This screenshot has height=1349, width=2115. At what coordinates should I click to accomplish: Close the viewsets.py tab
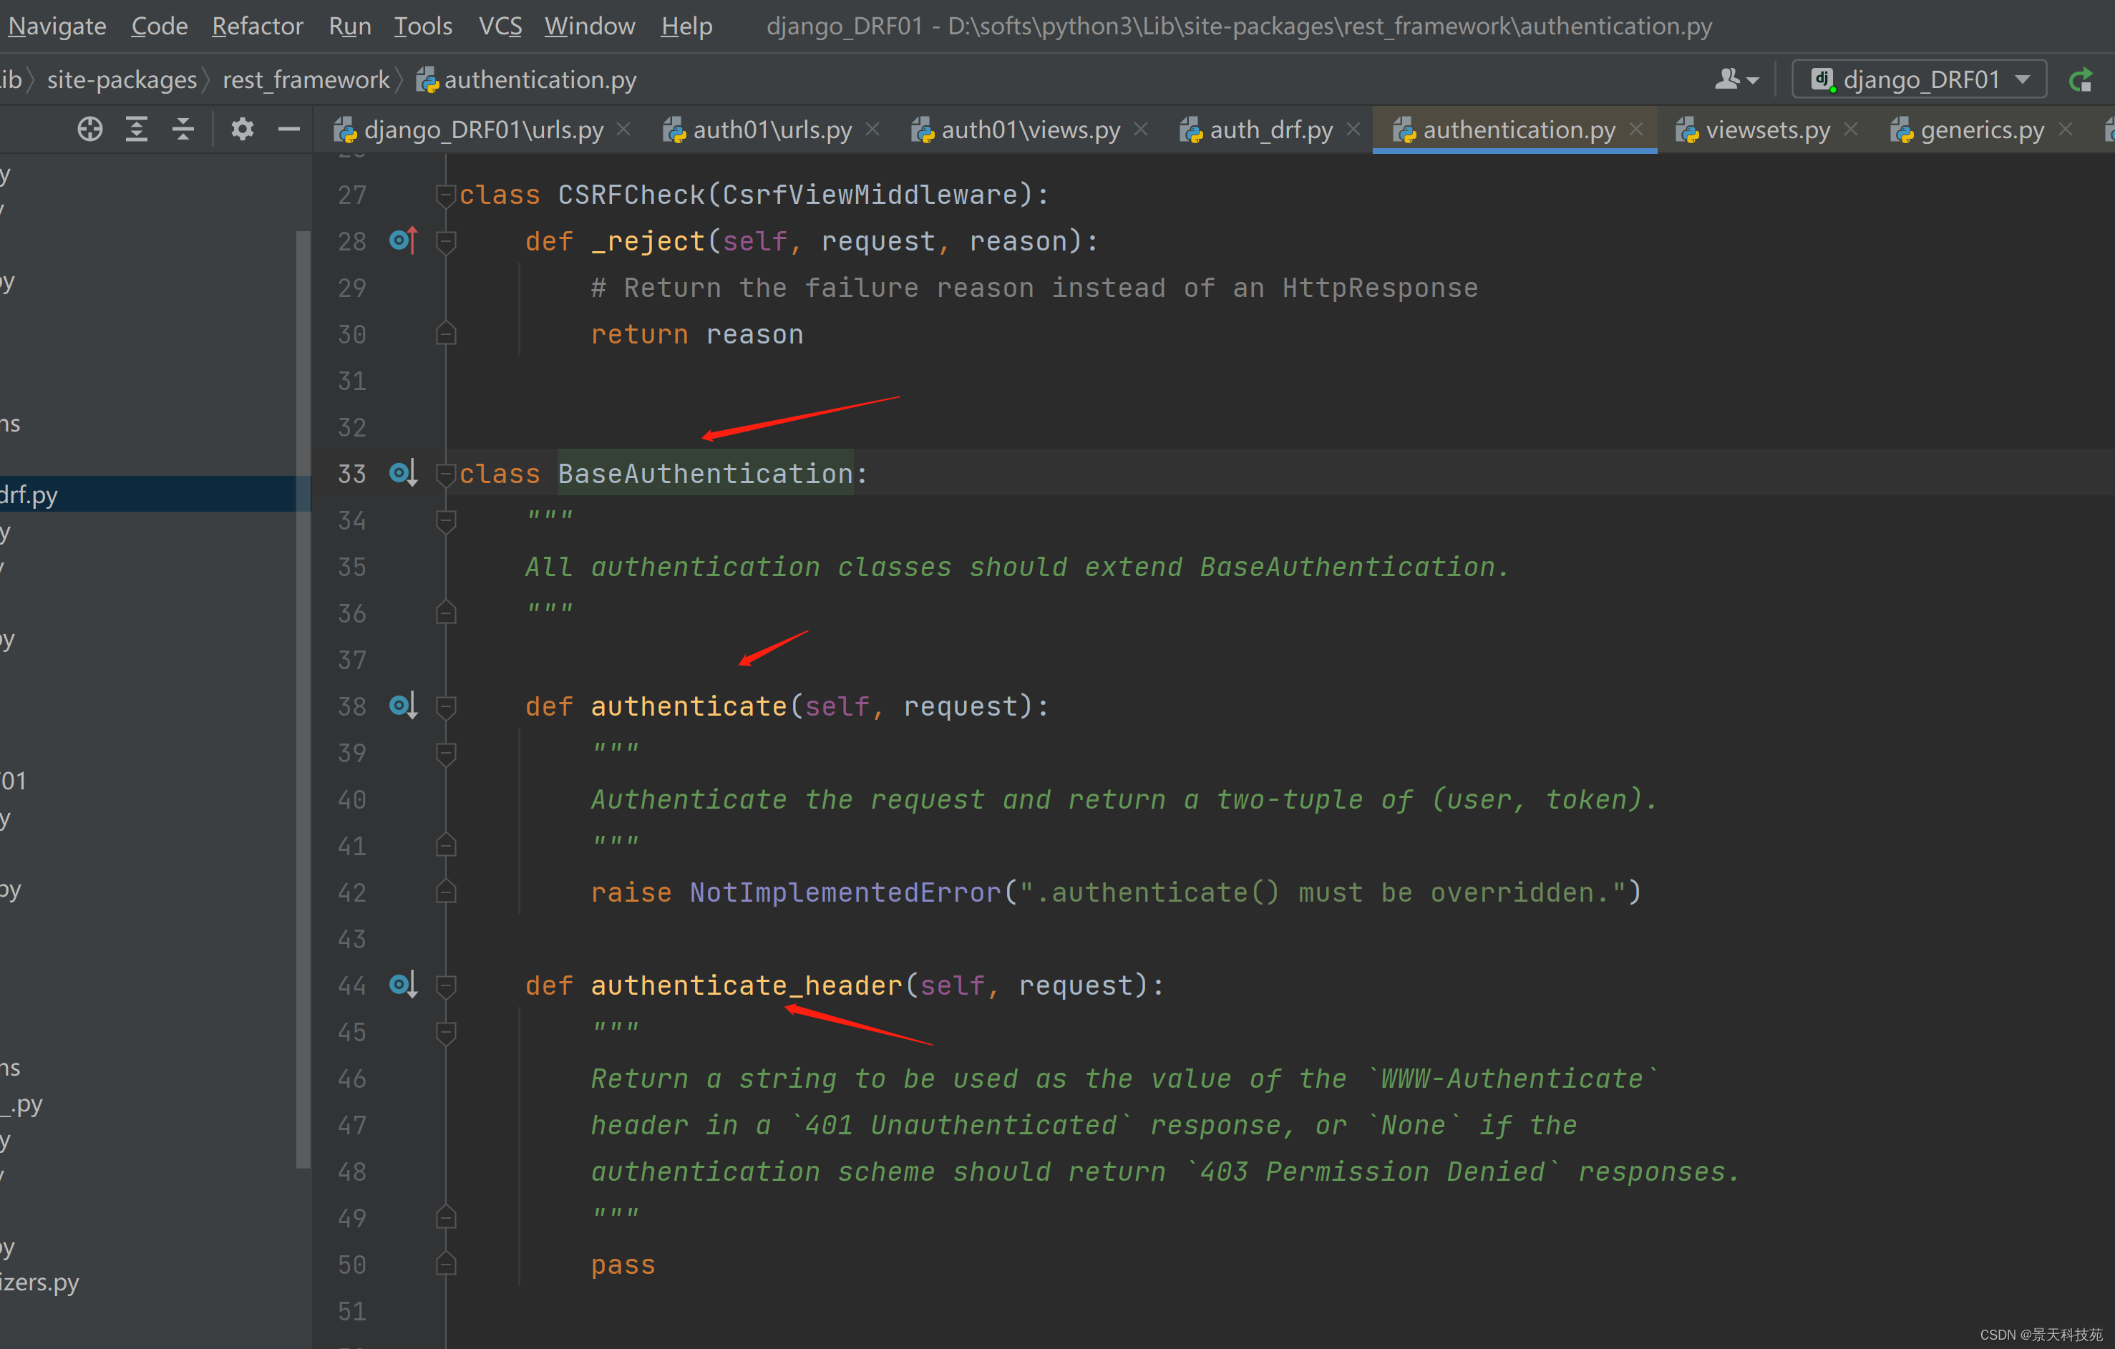coord(1851,129)
